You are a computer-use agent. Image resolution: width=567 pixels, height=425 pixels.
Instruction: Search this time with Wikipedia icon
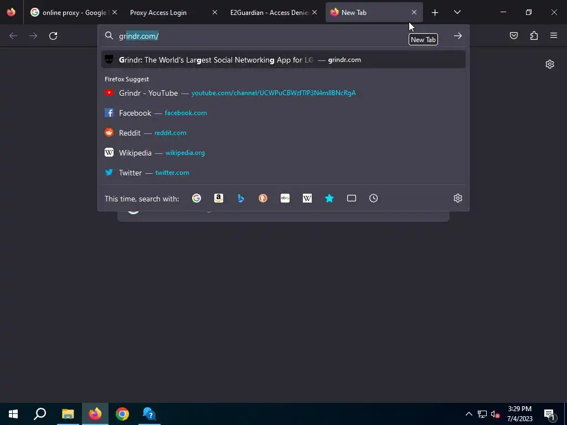307,198
